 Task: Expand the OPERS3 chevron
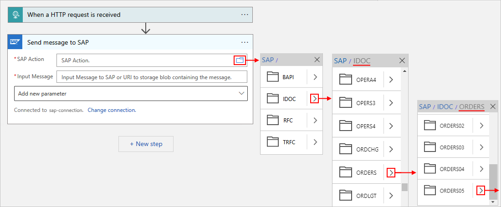pyautogui.click(x=391, y=103)
